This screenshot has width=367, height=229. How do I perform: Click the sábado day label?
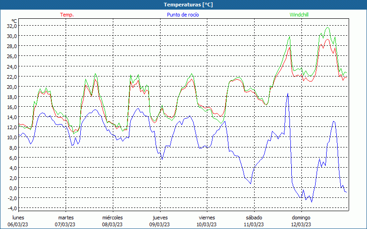pos(254,218)
